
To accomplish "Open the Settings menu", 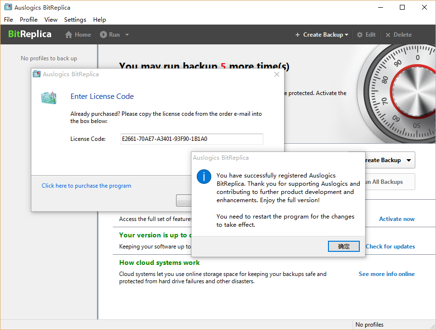I will pos(75,20).
